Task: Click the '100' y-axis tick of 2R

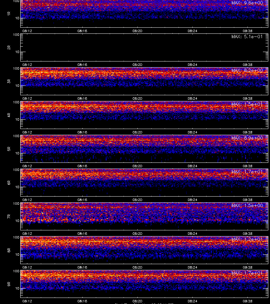Action: [16, 35]
